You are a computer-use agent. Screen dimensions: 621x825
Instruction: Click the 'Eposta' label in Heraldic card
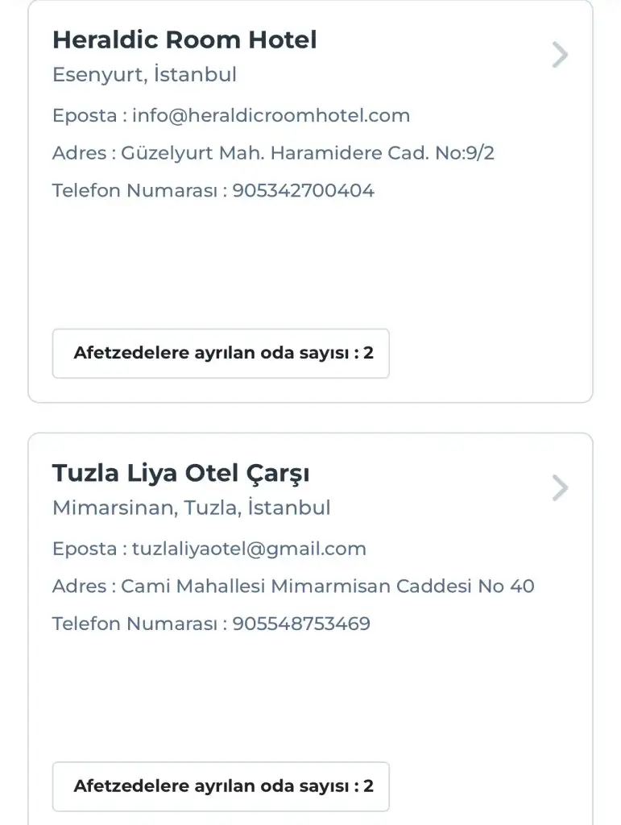[85, 115]
